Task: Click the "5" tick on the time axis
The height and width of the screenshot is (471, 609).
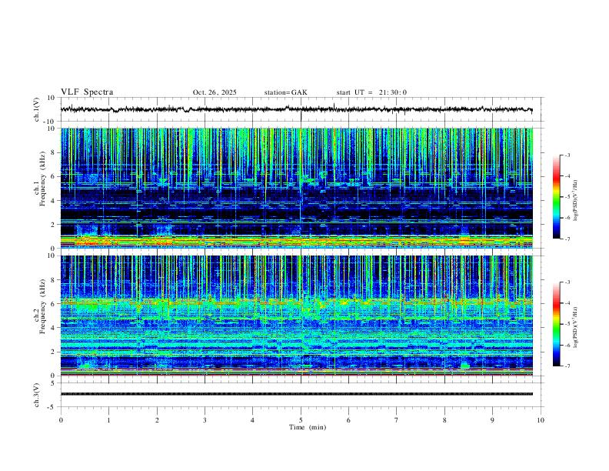Action: 301,420
